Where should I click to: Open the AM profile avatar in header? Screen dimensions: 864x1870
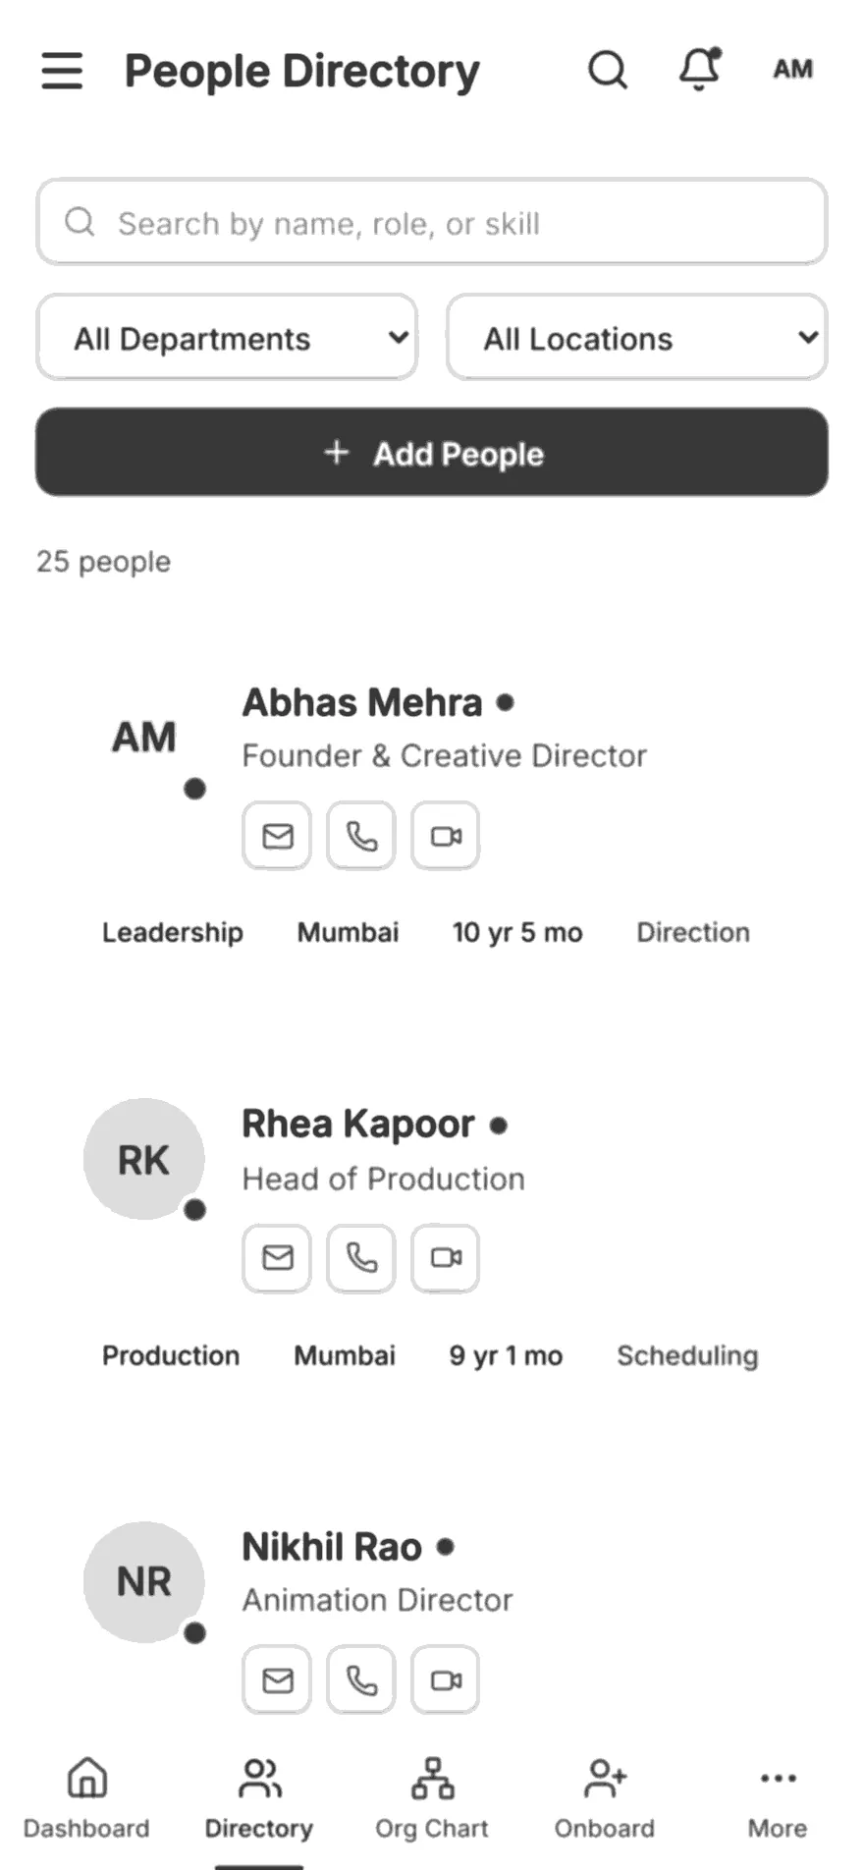pos(793,70)
